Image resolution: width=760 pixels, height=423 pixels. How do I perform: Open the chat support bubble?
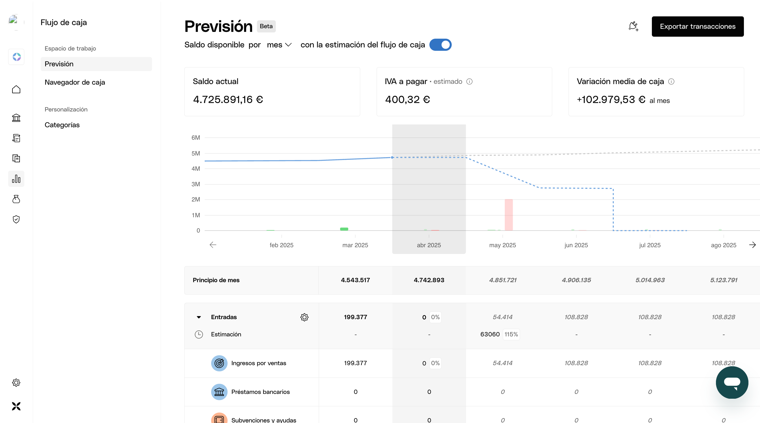point(732,383)
